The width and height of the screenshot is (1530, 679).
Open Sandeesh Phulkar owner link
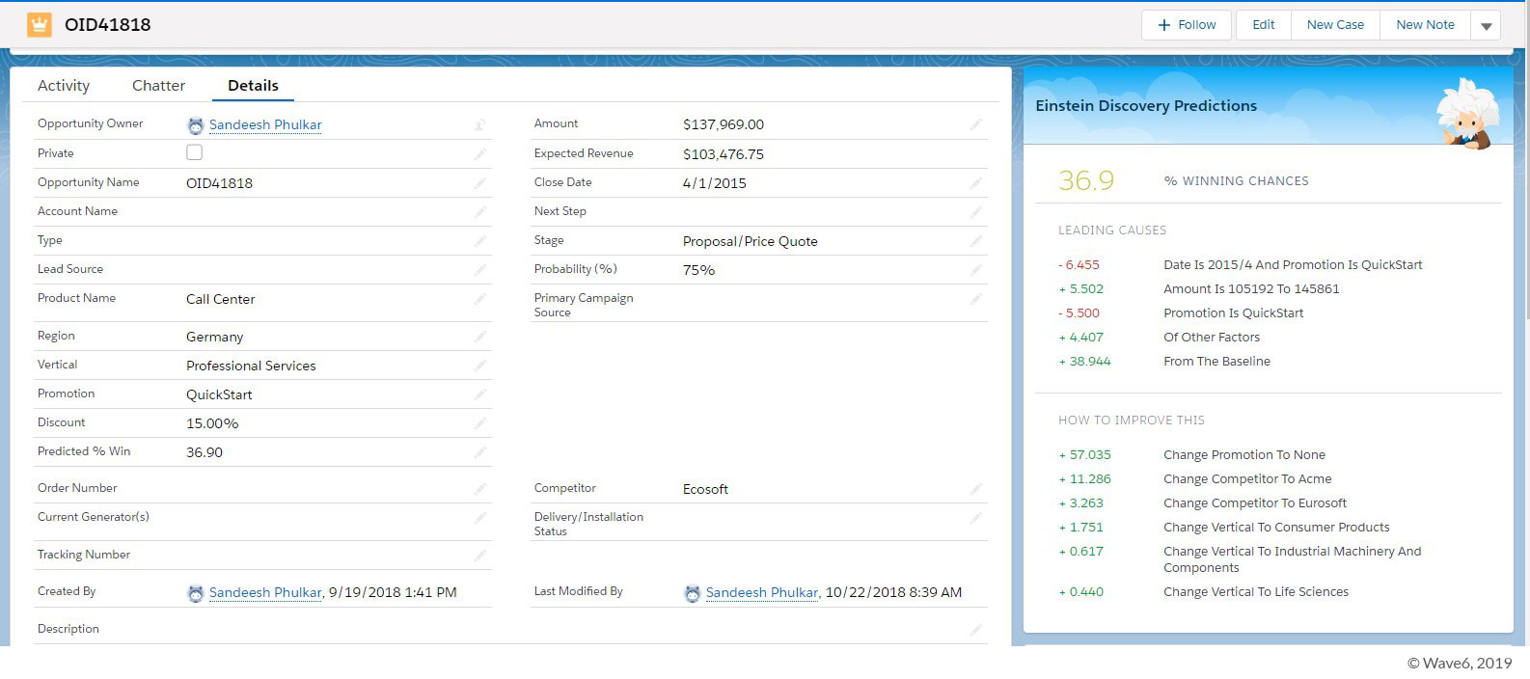pos(265,125)
